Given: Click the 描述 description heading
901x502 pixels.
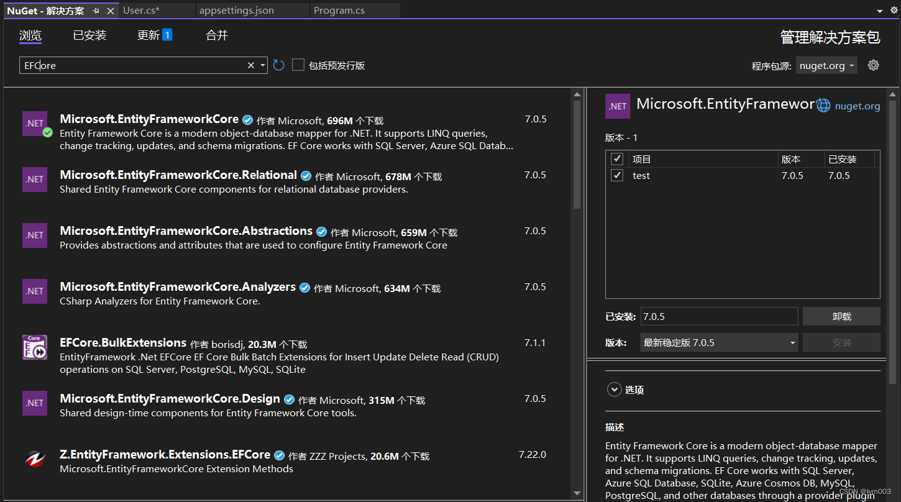Looking at the screenshot, I should point(615,427).
